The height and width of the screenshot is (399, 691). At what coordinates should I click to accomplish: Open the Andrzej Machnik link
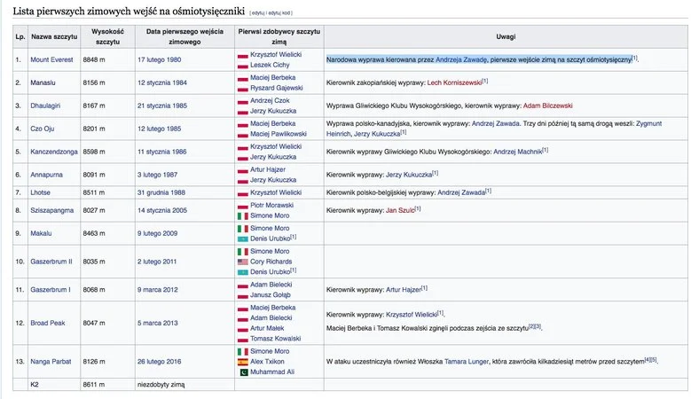tap(517, 152)
